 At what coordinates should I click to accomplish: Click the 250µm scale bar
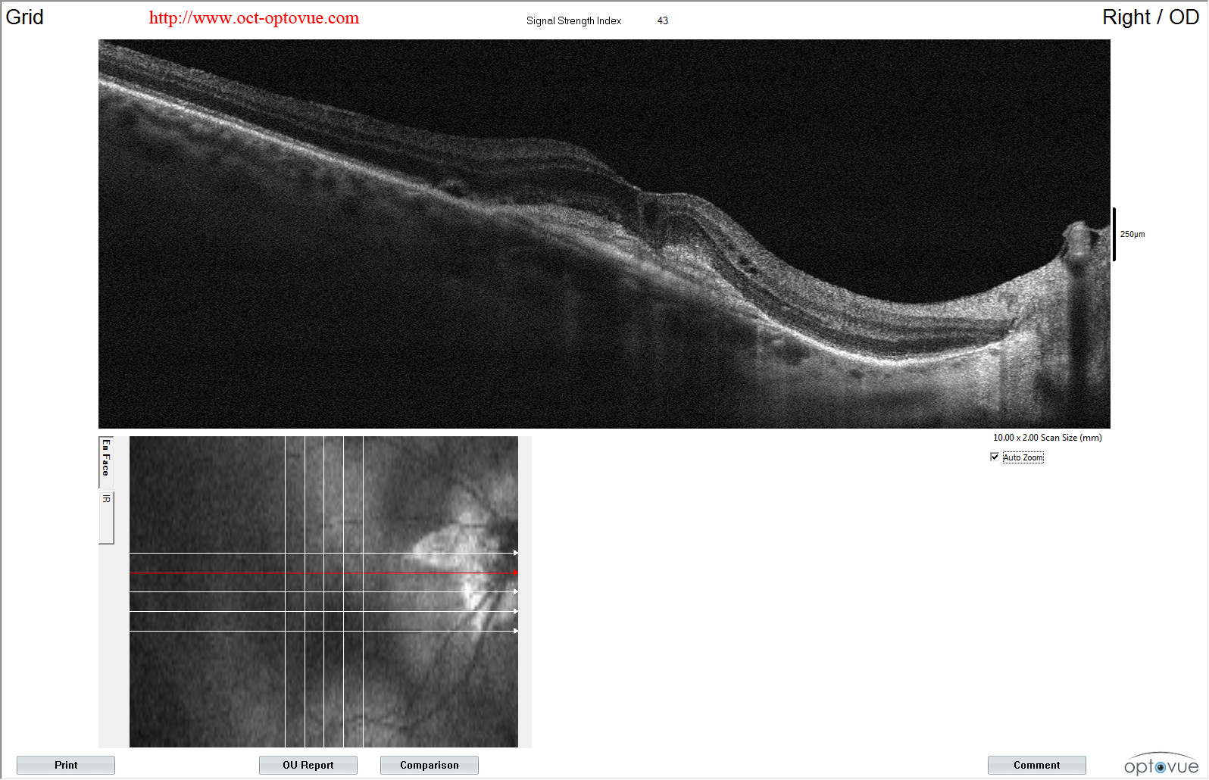click(x=1114, y=234)
